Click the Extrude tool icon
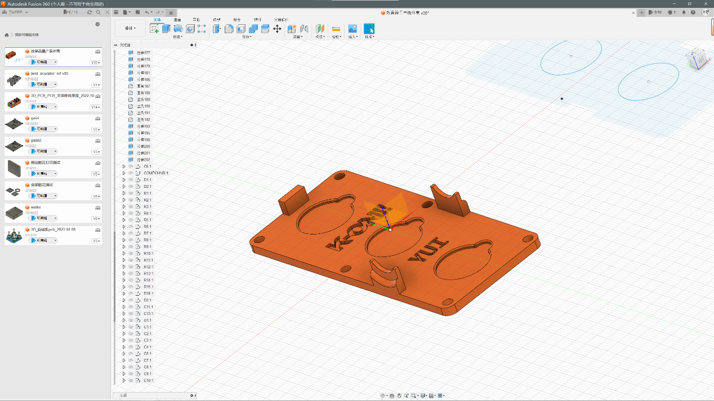The image size is (714, 401). tap(166, 29)
